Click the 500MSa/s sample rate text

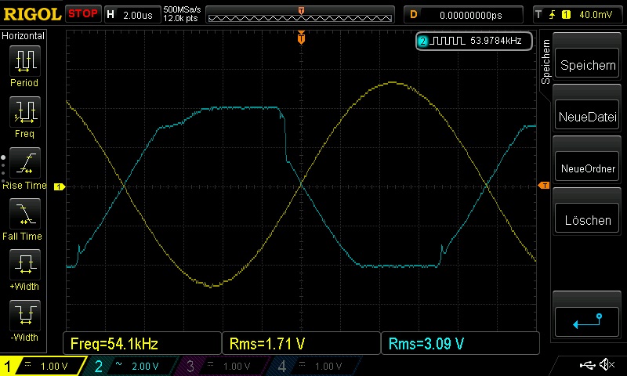[182, 10]
